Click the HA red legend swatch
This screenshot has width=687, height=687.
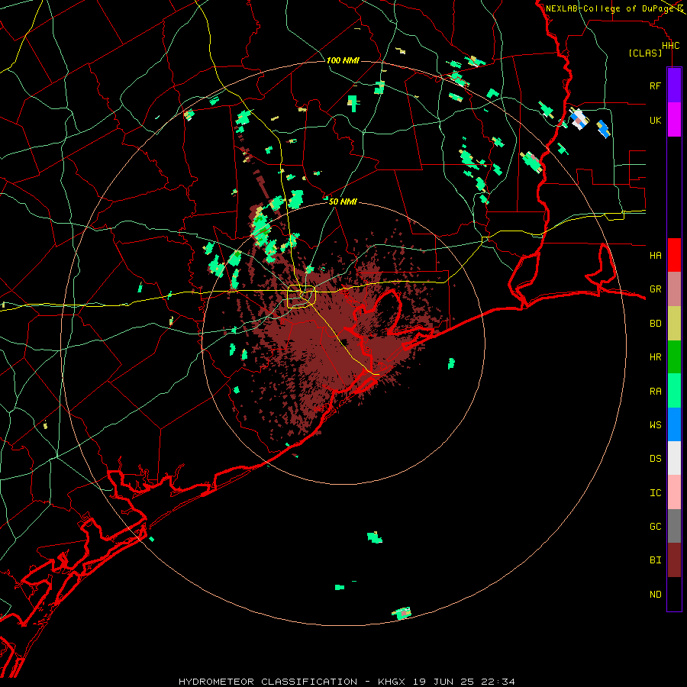click(674, 255)
